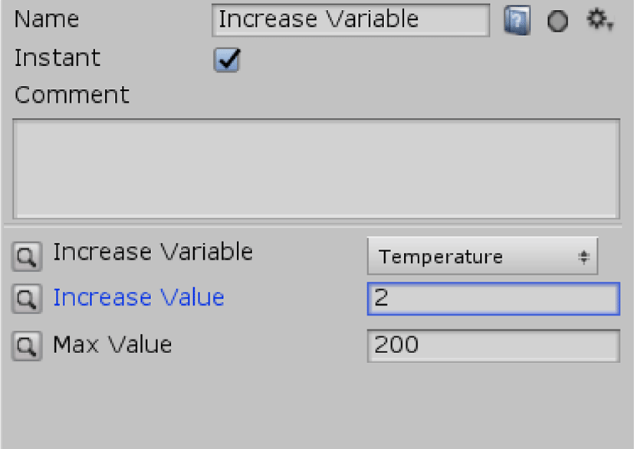This screenshot has height=449, width=634.
Task: Click the arrows on Temperature dropdown
Action: click(583, 257)
